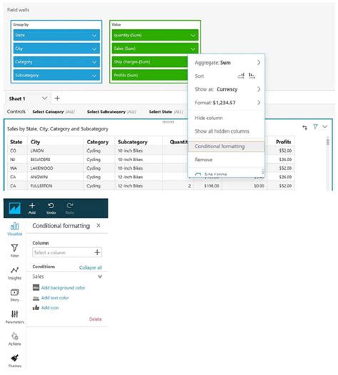Expand the quantity (Sum) field dropdown
The height and width of the screenshot is (375, 338).
pos(193,36)
